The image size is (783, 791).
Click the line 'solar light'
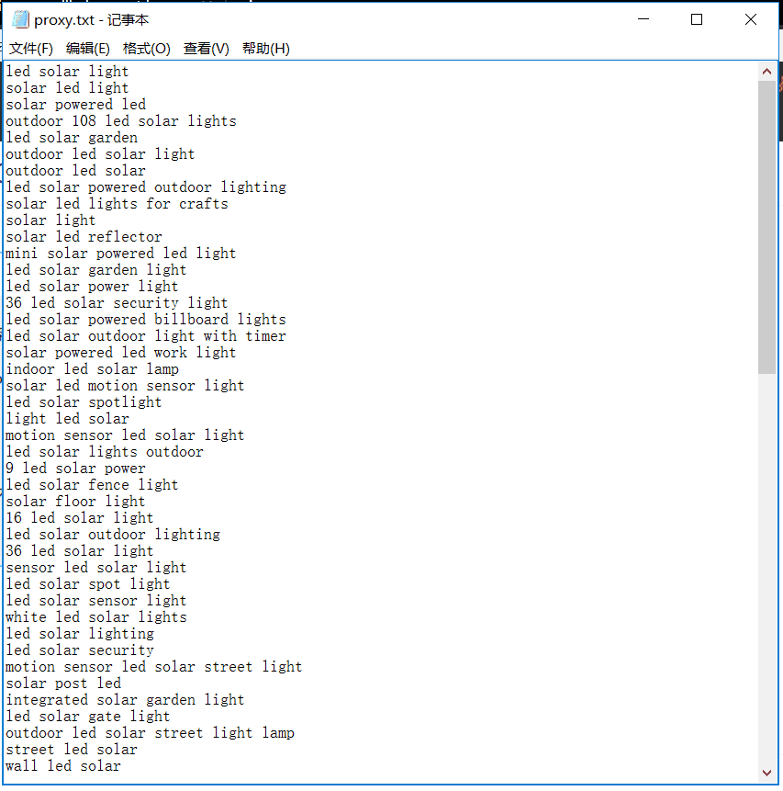coord(50,220)
